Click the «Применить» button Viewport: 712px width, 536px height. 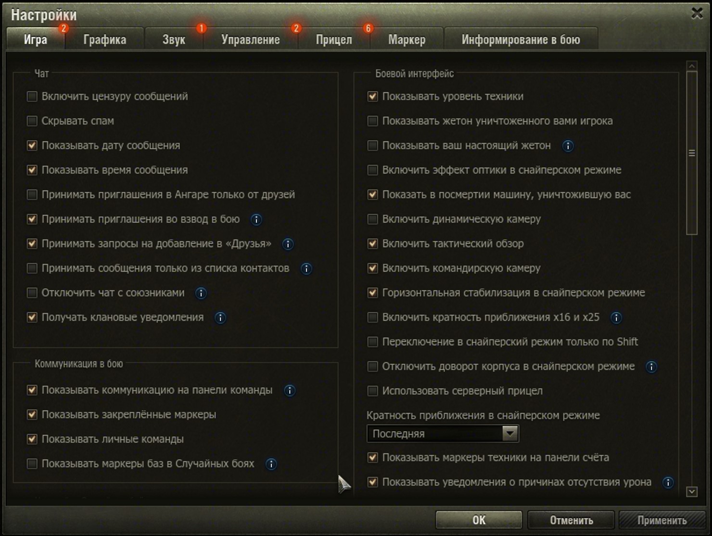[662, 520]
